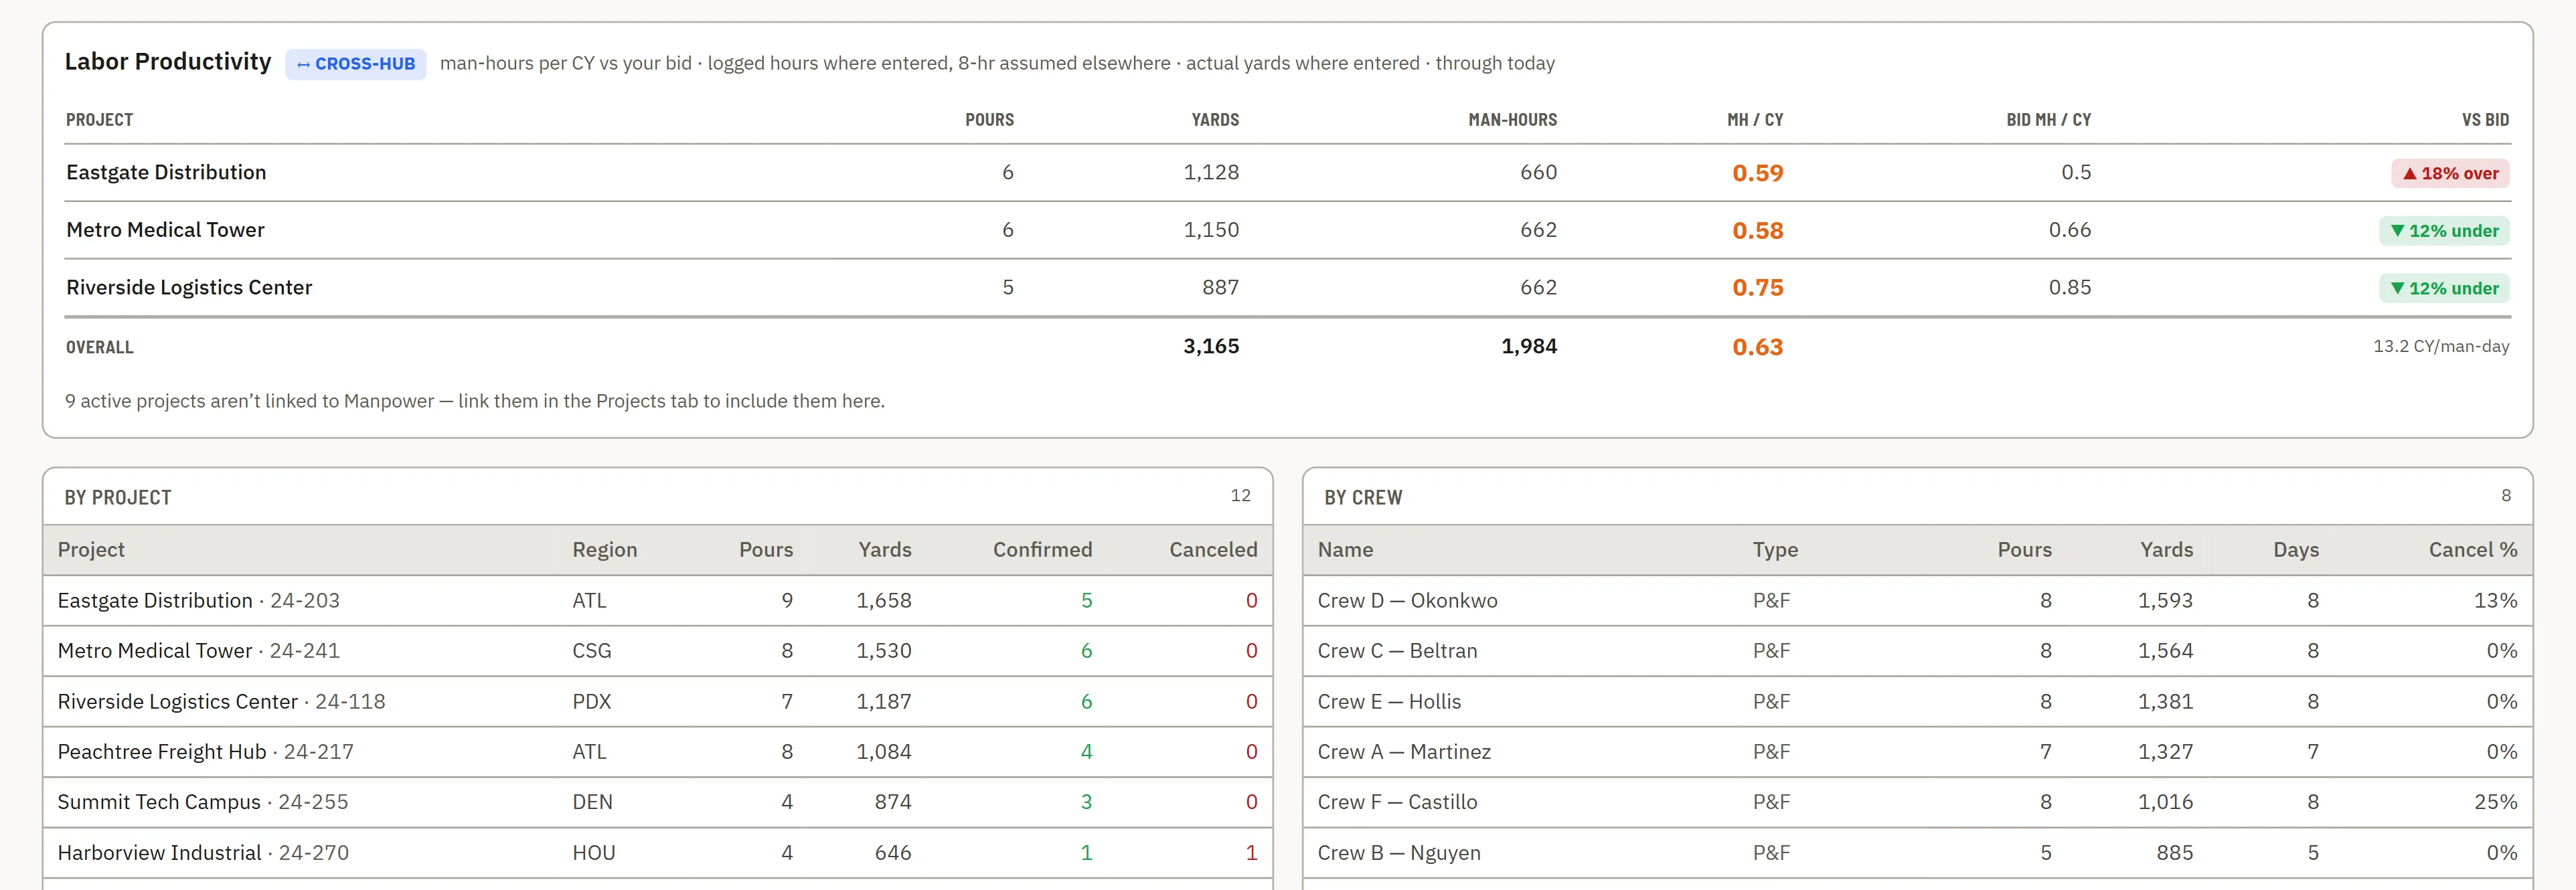
Task: Select Crew F — Castillo row
Action: 1917,802
